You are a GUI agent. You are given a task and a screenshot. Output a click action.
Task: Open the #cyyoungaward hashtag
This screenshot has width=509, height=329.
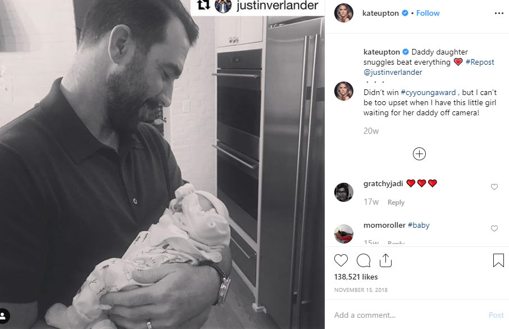pyautogui.click(x=428, y=92)
